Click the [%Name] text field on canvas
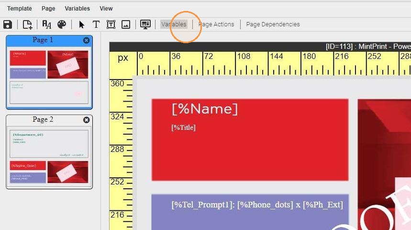The width and height of the screenshot is (411, 230). (x=205, y=109)
